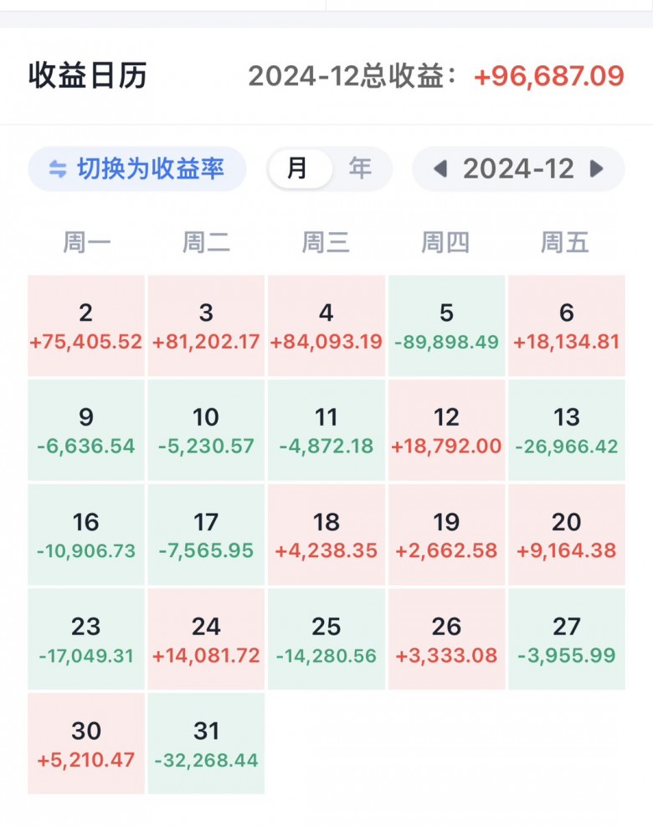The width and height of the screenshot is (653, 827).
Task: Select December 2 cell showing +75,405.52
Action: tap(86, 326)
